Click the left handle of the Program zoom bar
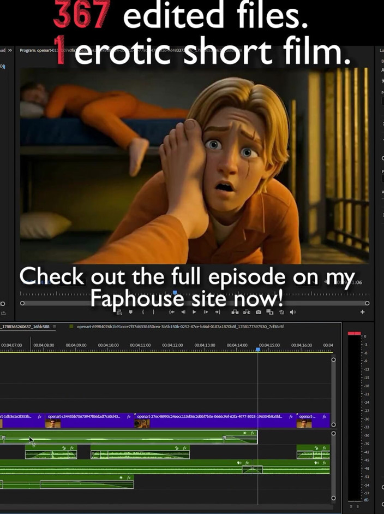 (22, 303)
